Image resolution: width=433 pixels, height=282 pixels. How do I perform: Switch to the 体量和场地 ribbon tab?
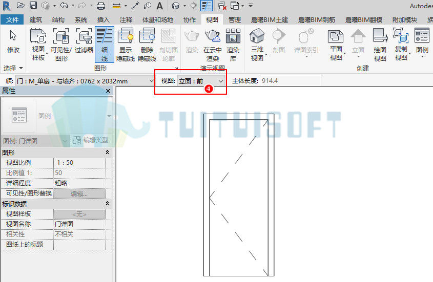[x=158, y=19]
